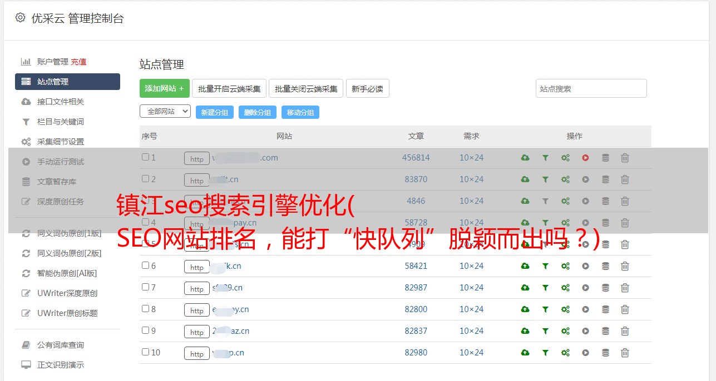Click the play icon in row 8
Viewport: 716px width, 381px height.
(x=585, y=309)
